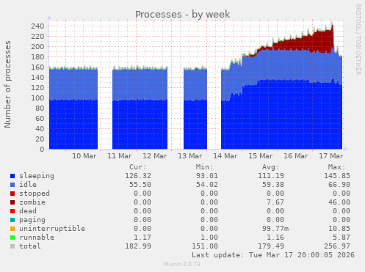Click the 40 y-axis tick label
This screenshot has height=272, width=365.
pos(40,129)
